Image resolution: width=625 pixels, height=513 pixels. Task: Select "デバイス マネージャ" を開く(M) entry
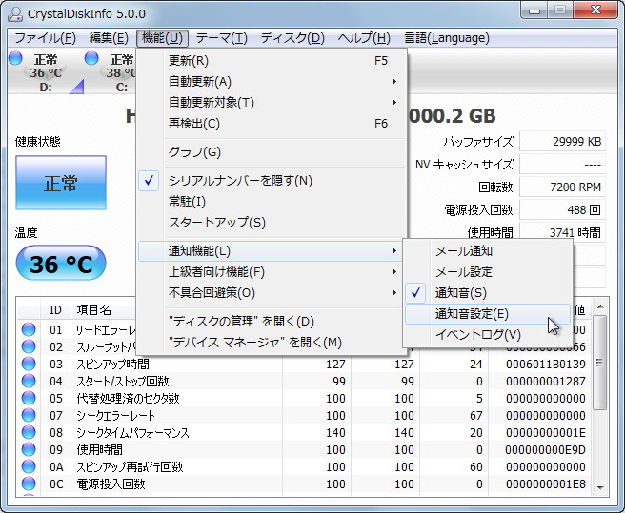point(272,342)
